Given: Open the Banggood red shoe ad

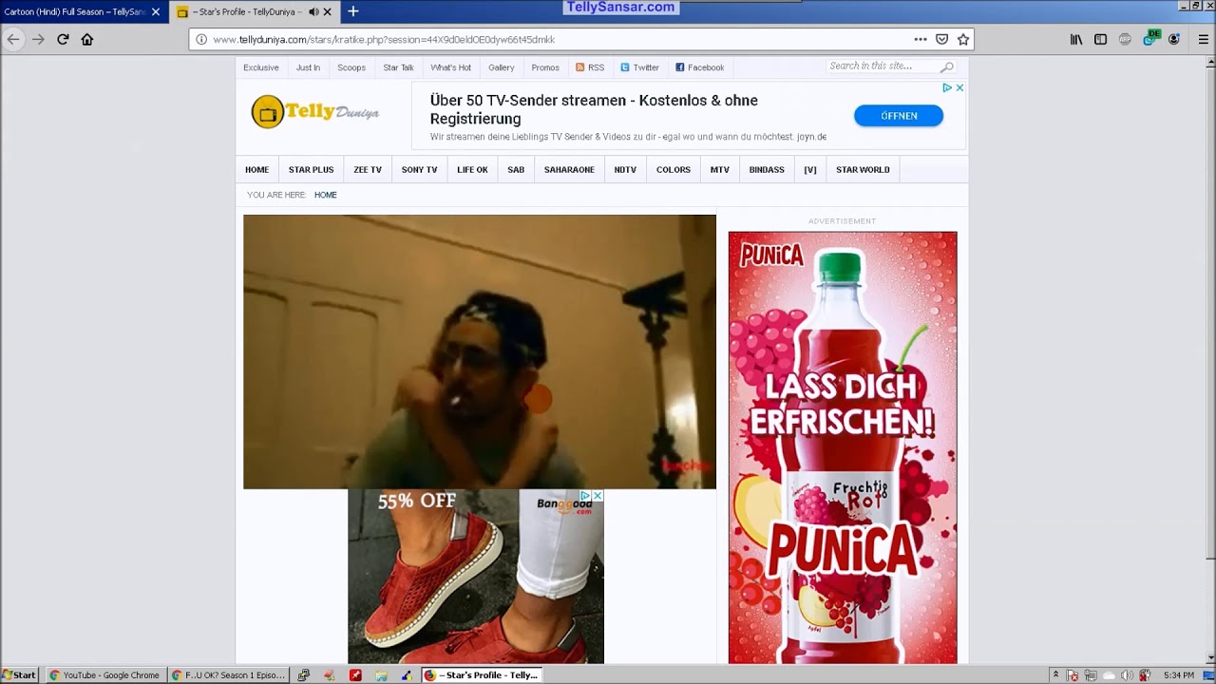Looking at the screenshot, I should point(476,577).
